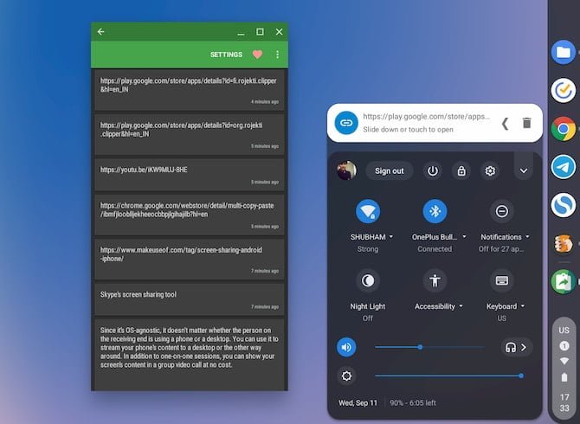Image resolution: width=580 pixels, height=424 pixels.
Task: Click the Wi-Fi icon in status tray
Action: pyautogui.click(x=564, y=361)
